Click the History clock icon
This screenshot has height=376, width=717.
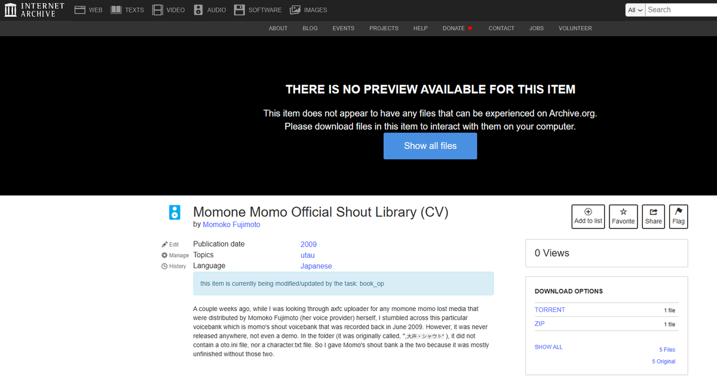pyautogui.click(x=164, y=266)
